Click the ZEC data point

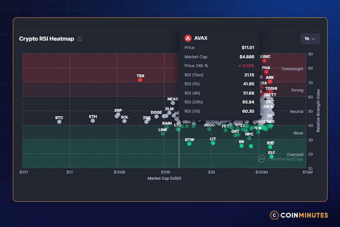coord(146,122)
